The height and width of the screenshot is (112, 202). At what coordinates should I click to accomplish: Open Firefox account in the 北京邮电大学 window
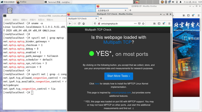point(193,16)
